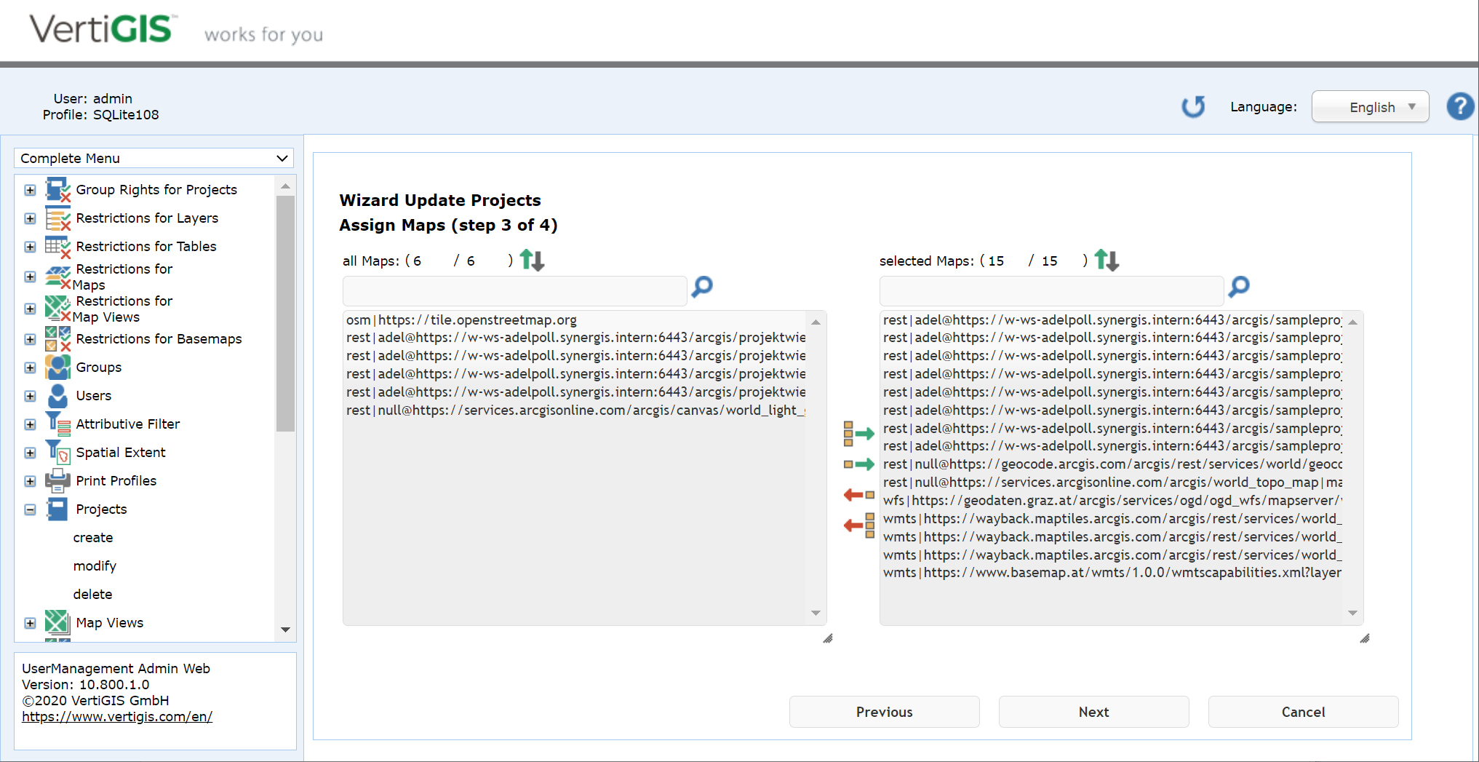Click the refresh profile icon
The height and width of the screenshot is (762, 1479).
pyautogui.click(x=1193, y=106)
